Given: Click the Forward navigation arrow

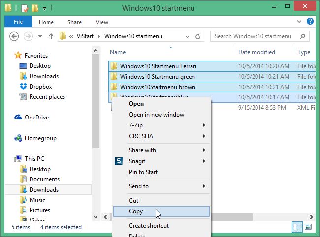Looking at the screenshot, I should pyautogui.click(x=28, y=36).
